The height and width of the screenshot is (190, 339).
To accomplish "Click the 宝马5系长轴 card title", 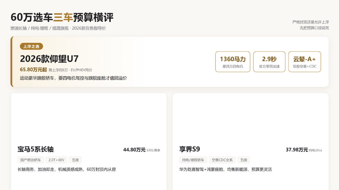I will click(35, 149).
